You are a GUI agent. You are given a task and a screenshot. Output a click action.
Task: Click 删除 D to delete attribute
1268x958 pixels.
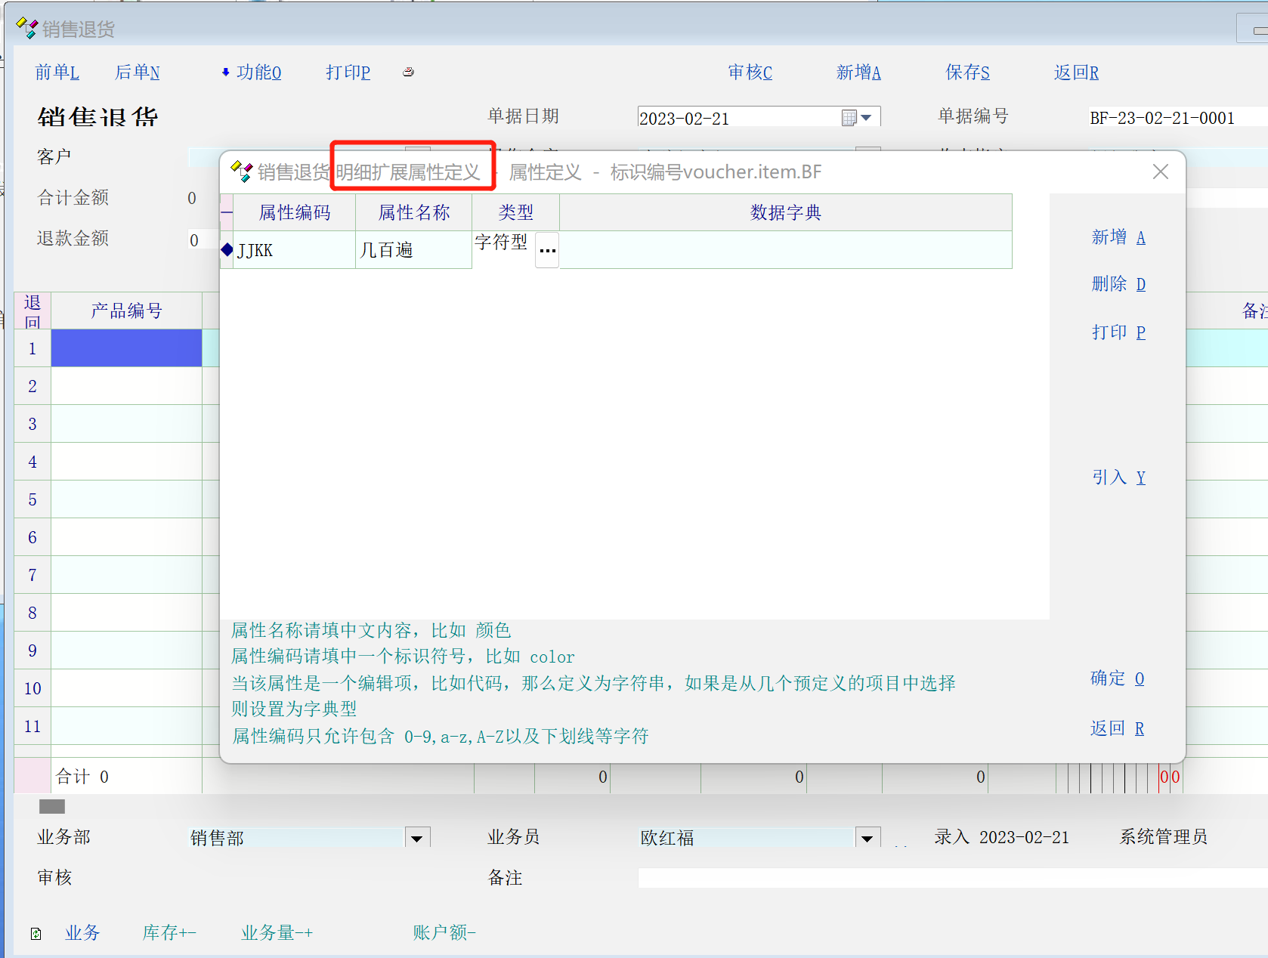coord(1118,284)
